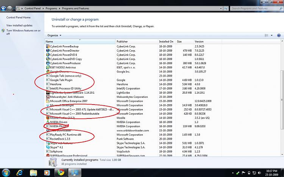Sort by the Publisher column header

tap(137, 42)
